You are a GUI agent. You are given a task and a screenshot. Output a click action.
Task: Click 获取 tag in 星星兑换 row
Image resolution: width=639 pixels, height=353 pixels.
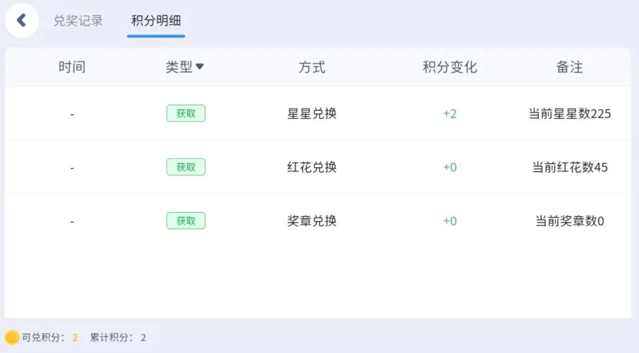click(186, 114)
